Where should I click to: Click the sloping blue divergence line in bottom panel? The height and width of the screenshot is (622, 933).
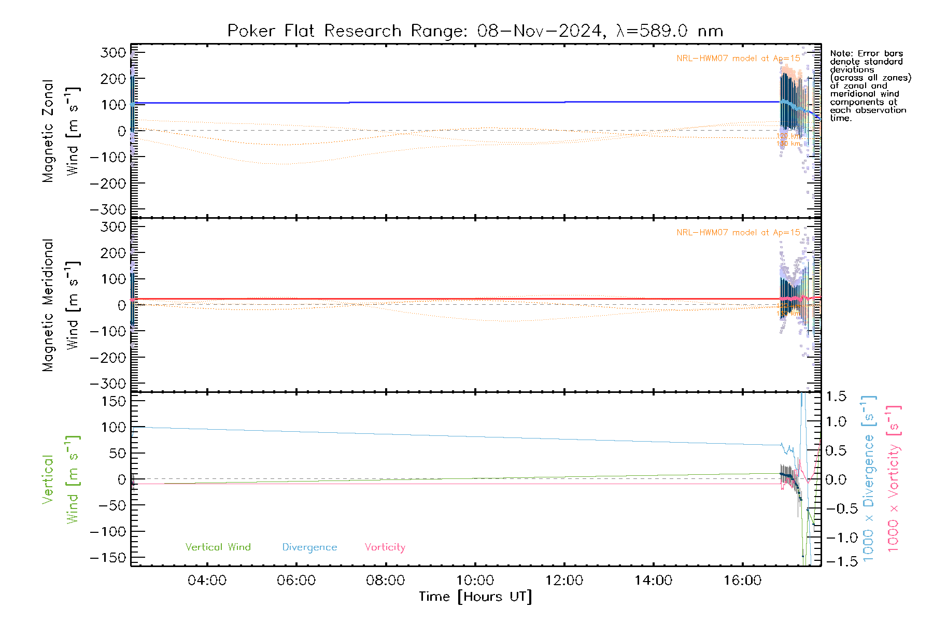coord(456,436)
